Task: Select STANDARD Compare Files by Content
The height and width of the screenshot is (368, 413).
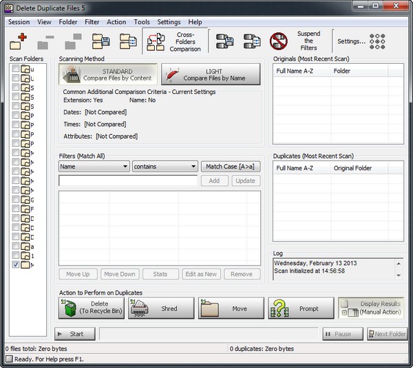Action: [x=108, y=75]
